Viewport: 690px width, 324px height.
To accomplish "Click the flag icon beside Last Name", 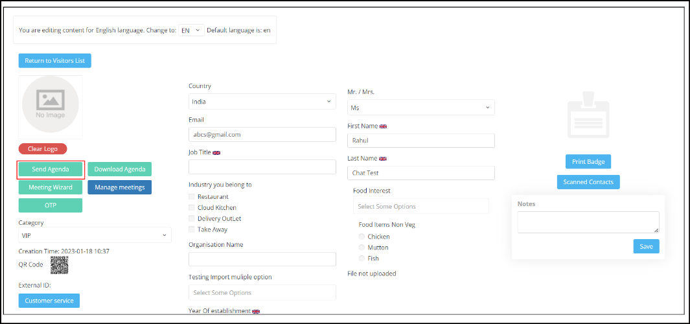I will point(383,159).
